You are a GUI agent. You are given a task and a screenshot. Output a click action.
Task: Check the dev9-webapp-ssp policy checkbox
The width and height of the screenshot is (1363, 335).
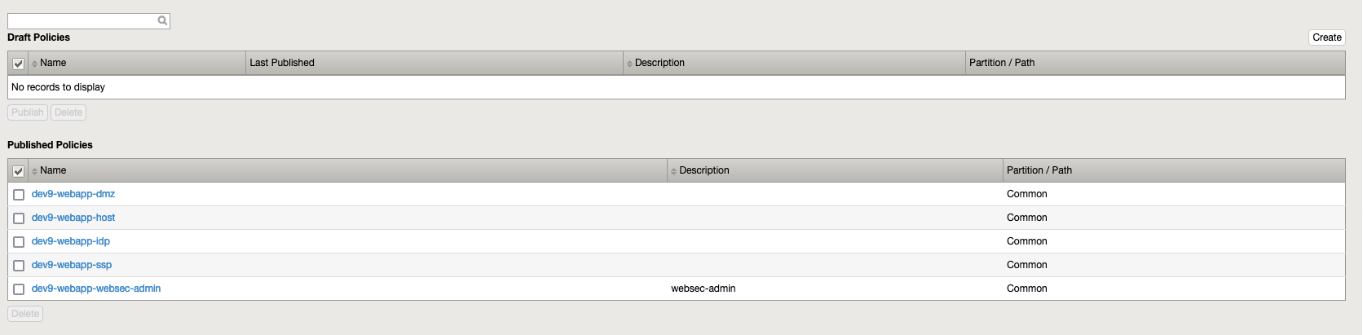pos(19,266)
